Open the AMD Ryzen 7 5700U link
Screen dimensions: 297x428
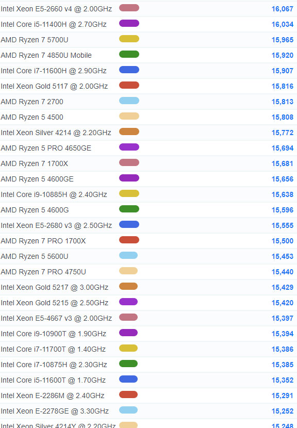tap(35, 40)
